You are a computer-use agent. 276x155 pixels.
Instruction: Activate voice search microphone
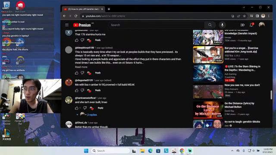223,25
